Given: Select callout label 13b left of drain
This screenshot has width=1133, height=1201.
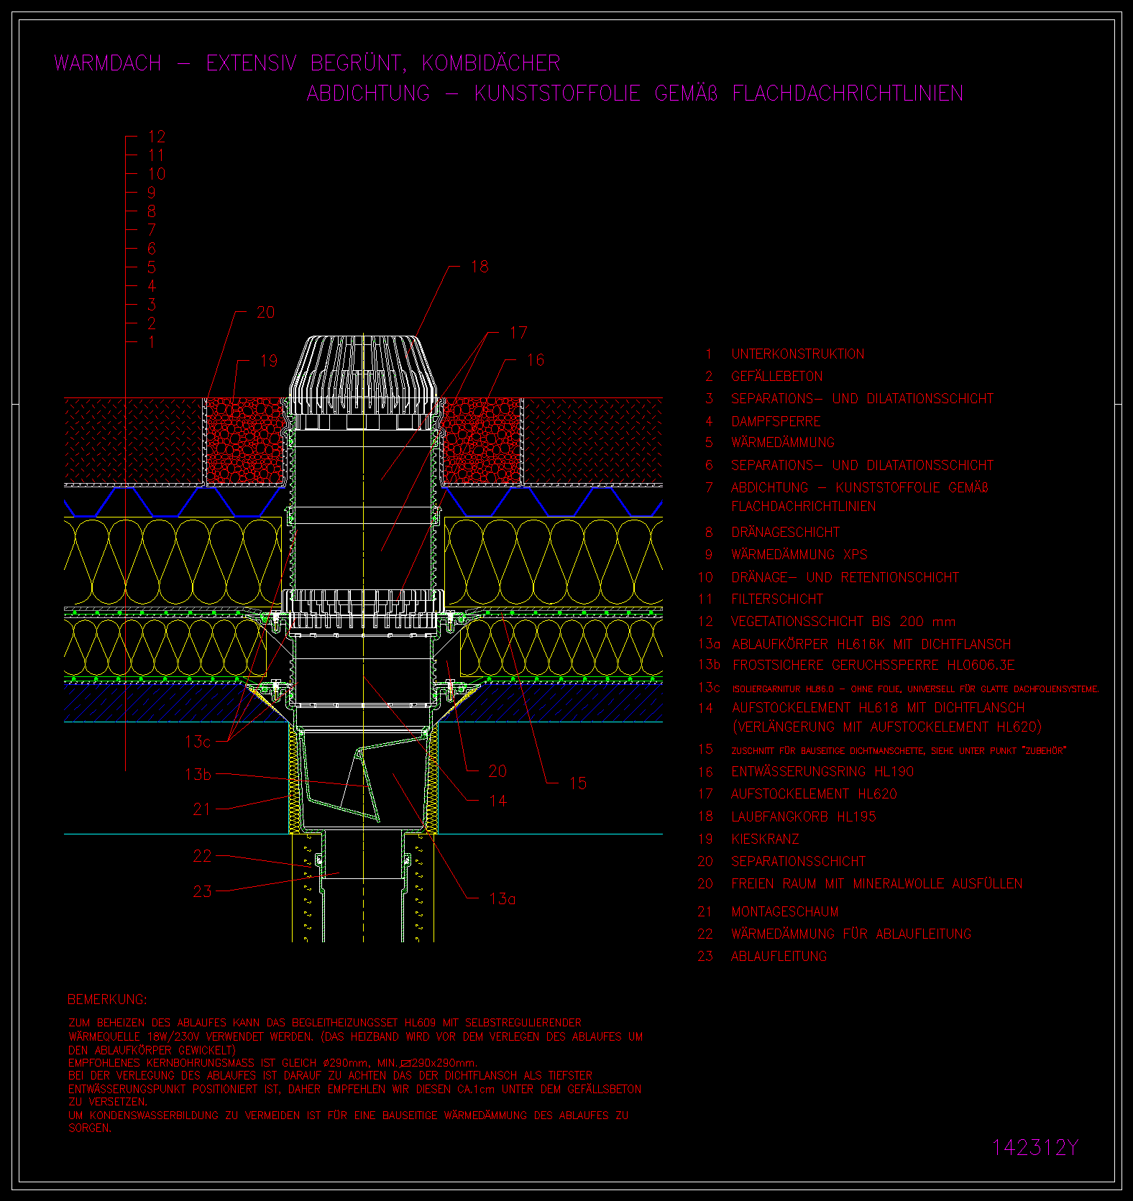Looking at the screenshot, I should 198,774.
